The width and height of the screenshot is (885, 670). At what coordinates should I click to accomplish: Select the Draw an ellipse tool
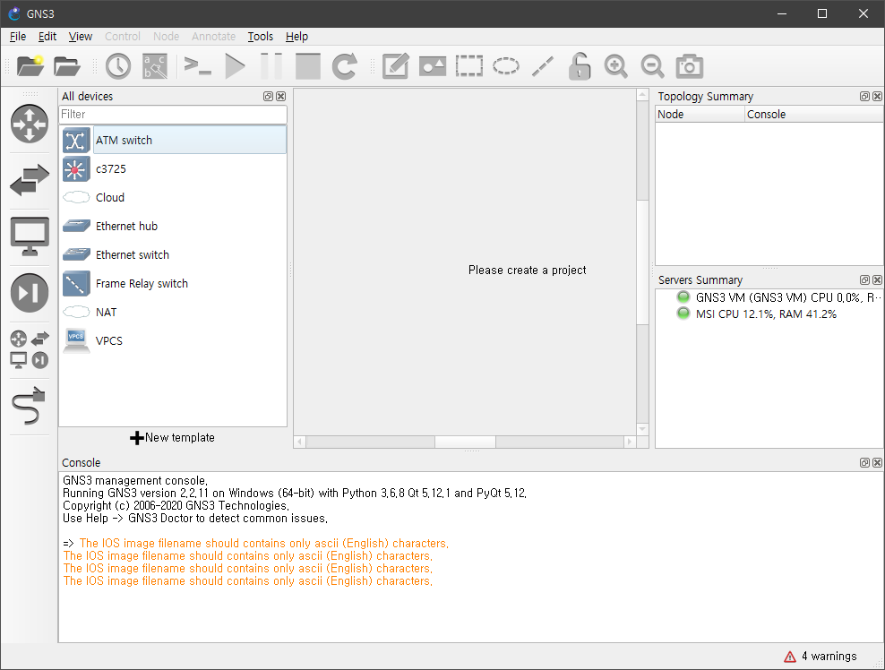pos(506,66)
